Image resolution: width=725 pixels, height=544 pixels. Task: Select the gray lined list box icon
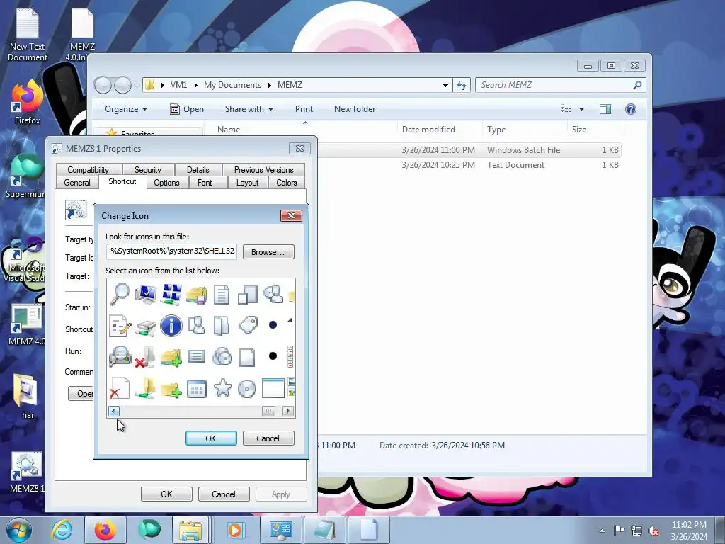coord(197,356)
